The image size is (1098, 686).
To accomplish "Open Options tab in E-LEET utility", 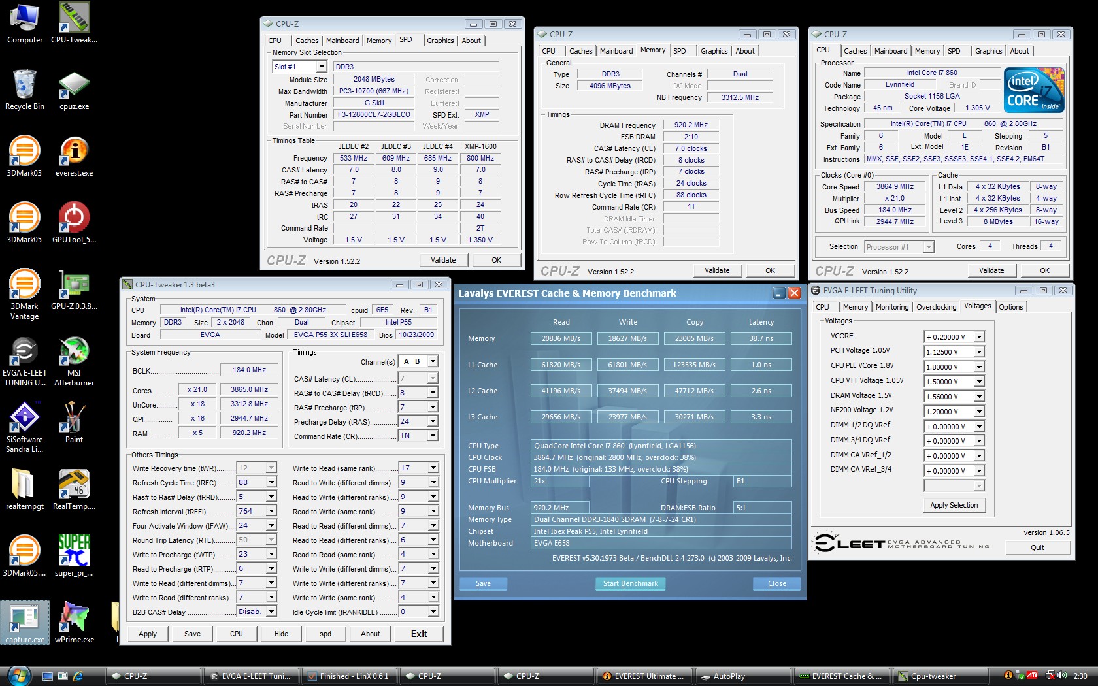I will [x=1010, y=307].
